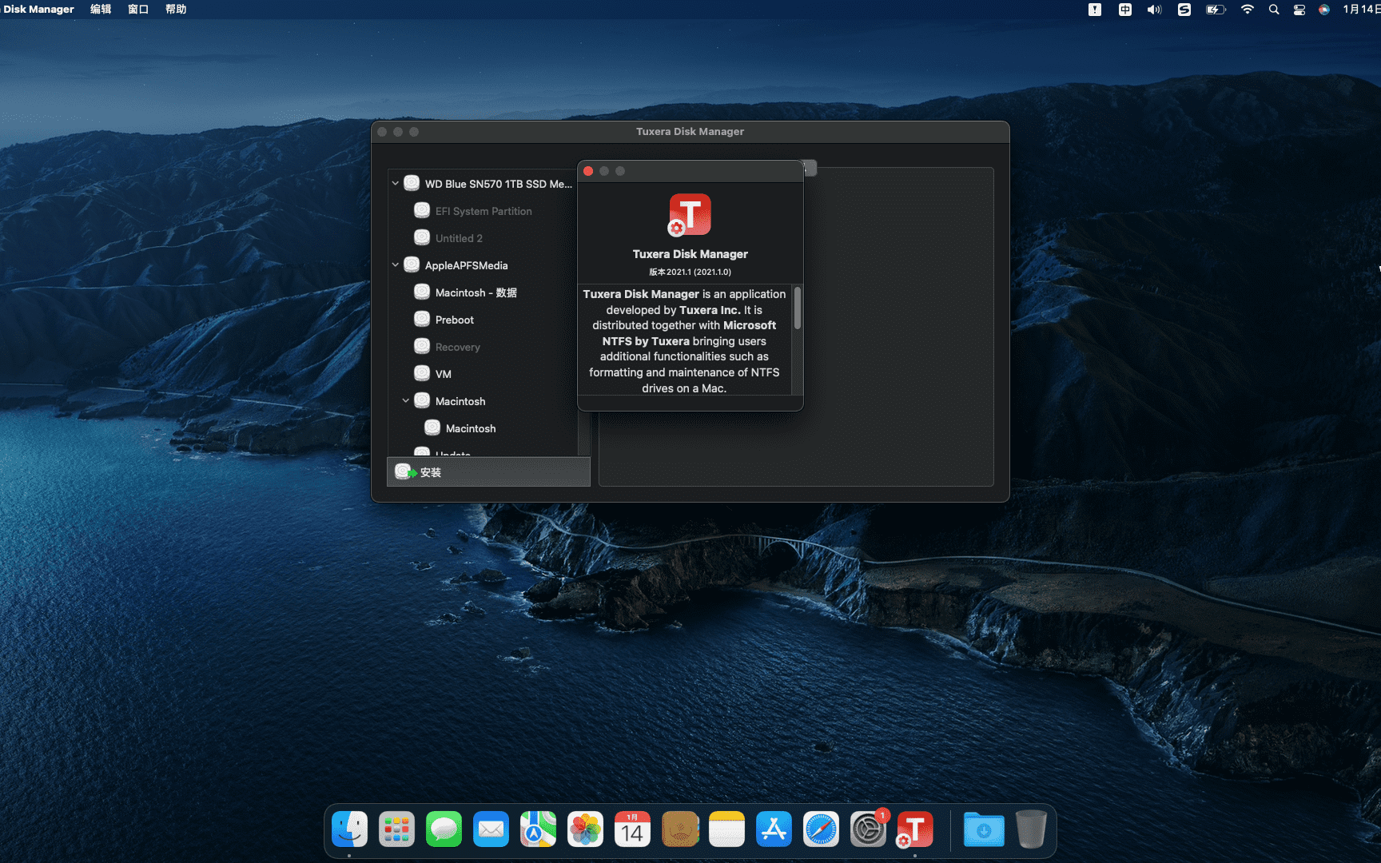The image size is (1381, 863).
Task: Open Siri from the menu bar
Action: (1324, 10)
